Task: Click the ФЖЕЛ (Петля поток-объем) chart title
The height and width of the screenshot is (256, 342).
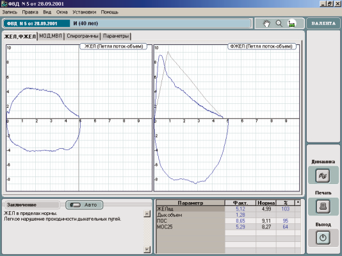Action: click(261, 46)
